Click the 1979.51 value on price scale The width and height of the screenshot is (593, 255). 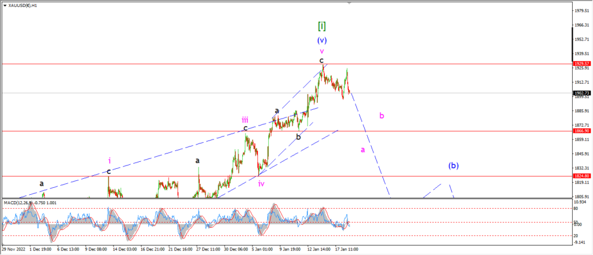(x=581, y=10)
